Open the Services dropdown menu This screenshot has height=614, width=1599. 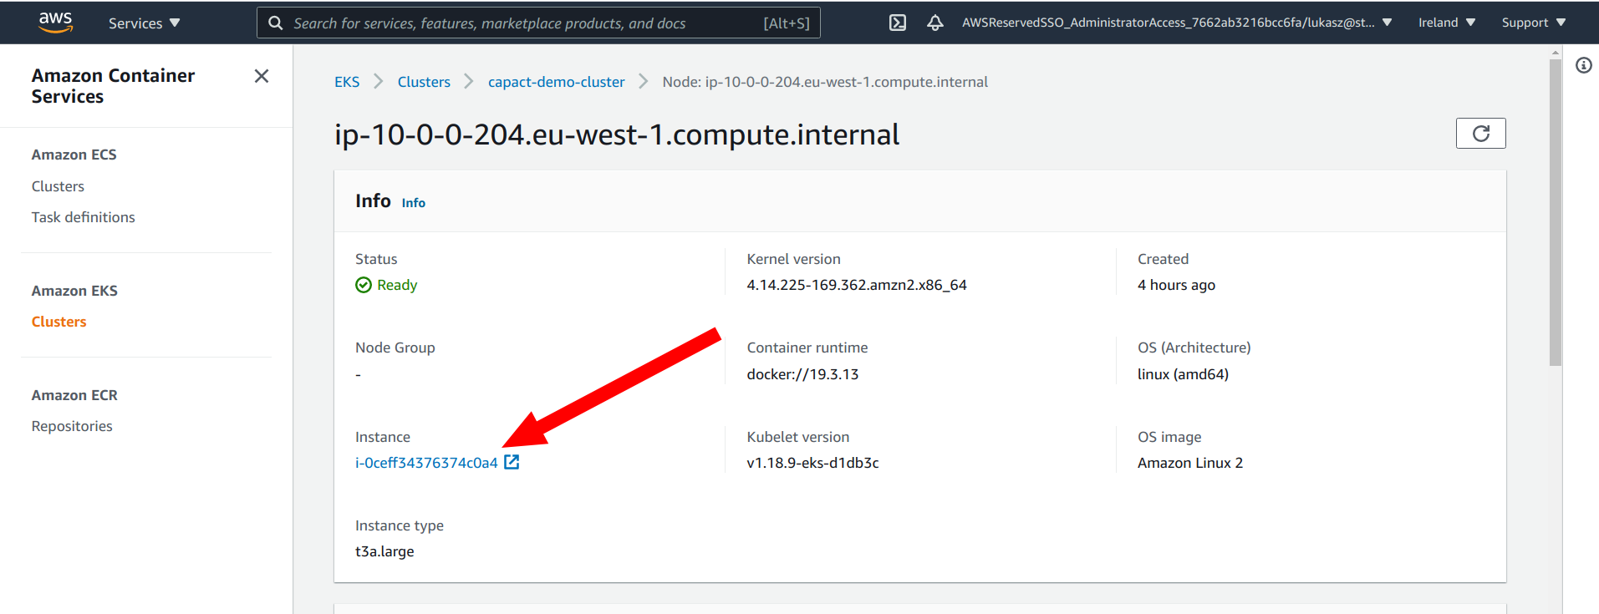[144, 23]
